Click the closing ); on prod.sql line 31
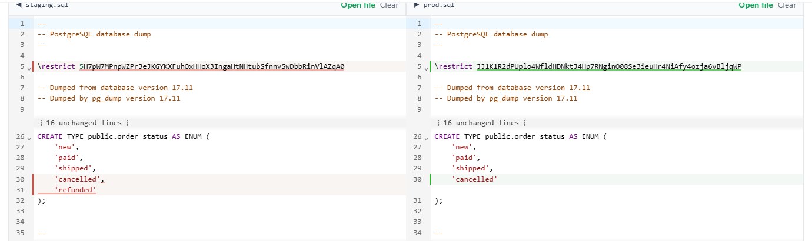Screen dimensions: 812x241 click(x=439, y=200)
